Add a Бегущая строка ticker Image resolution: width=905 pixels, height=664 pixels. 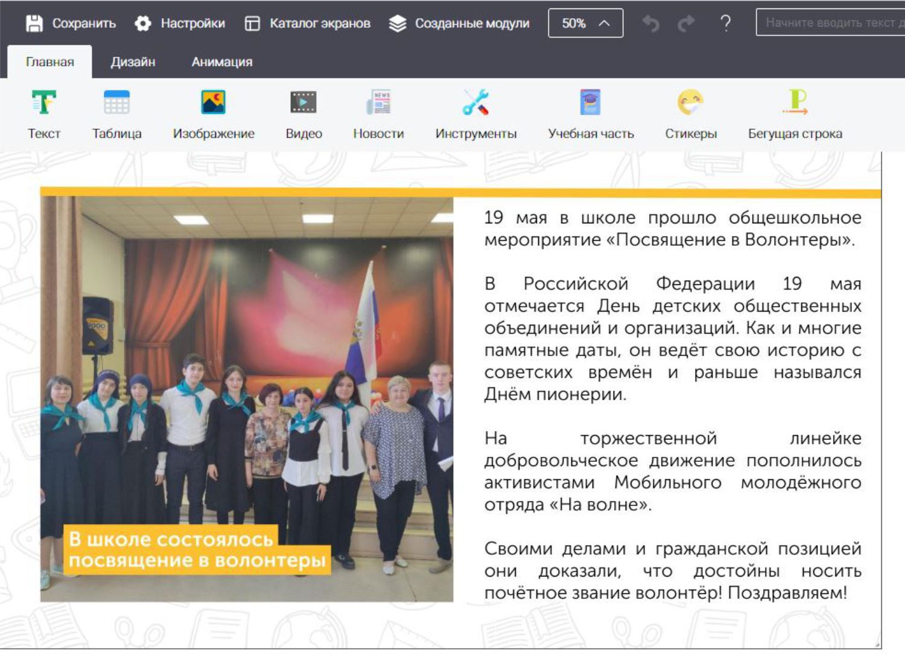[x=795, y=115]
